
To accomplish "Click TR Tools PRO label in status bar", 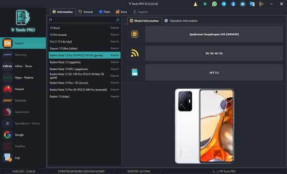I will [224, 172].
